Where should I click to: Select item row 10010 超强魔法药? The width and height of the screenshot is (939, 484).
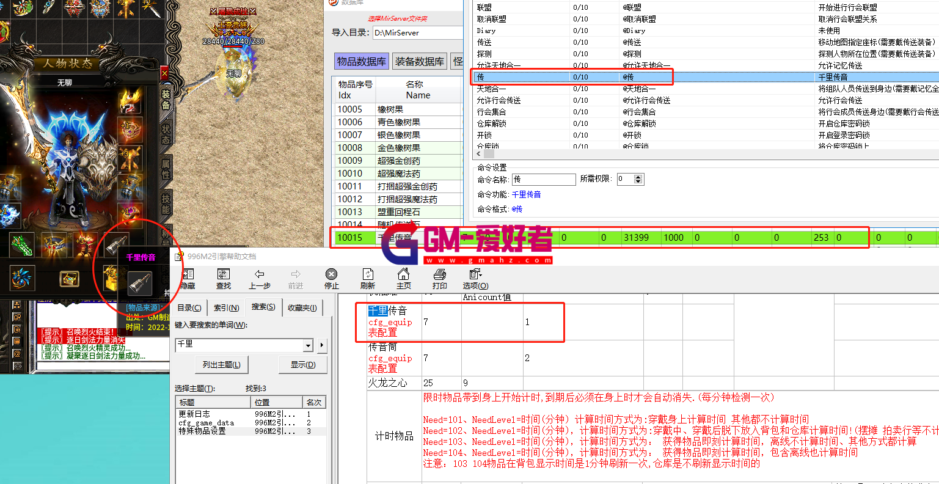(398, 174)
